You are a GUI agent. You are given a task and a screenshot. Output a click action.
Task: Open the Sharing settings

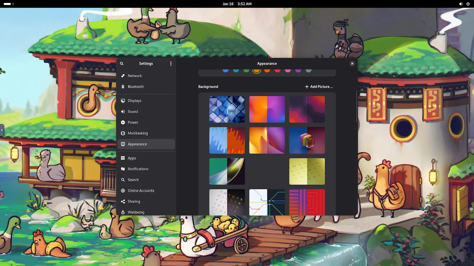[146, 202]
